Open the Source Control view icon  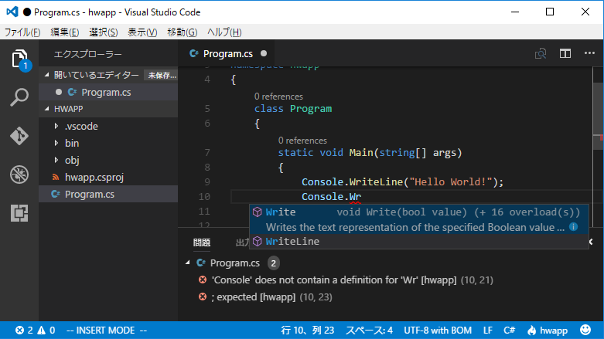[19, 136]
